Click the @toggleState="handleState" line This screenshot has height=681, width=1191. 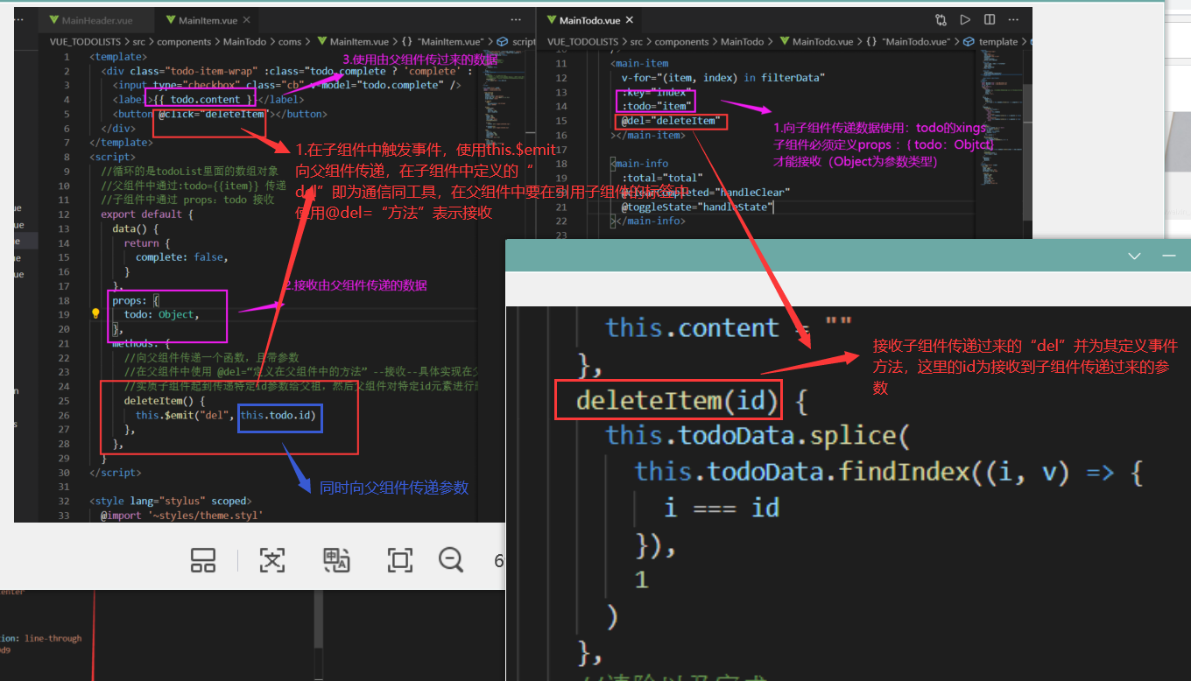(x=696, y=207)
